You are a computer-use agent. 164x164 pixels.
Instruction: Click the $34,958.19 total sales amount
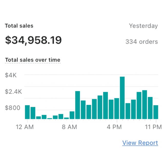pos(33,40)
